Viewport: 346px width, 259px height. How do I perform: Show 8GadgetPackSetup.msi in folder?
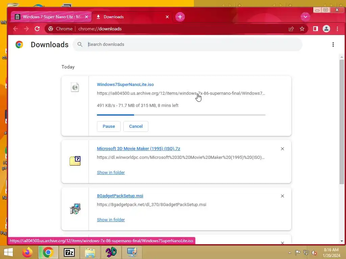(x=111, y=220)
